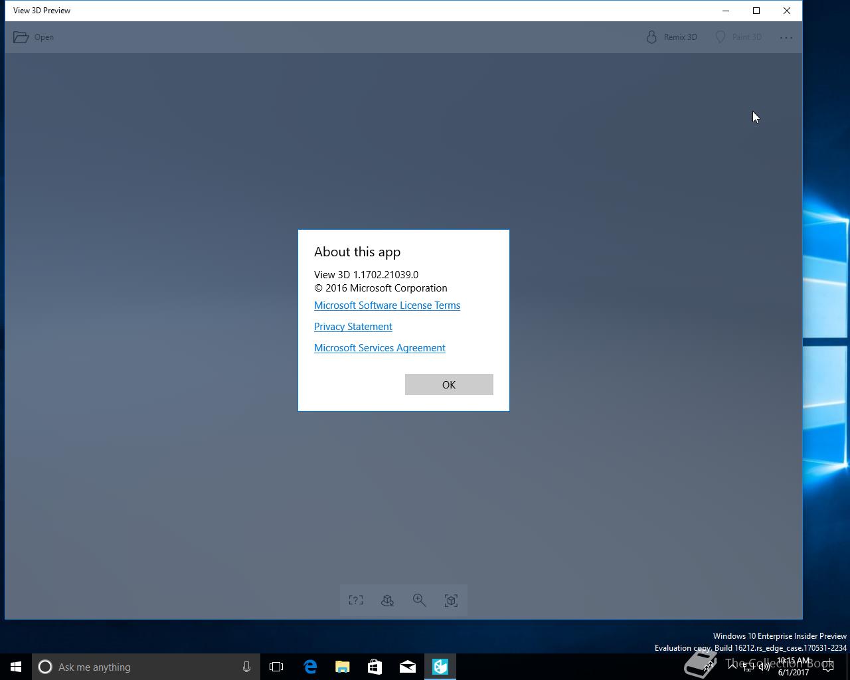
Task: Open the Action Center notifications icon
Action: pyautogui.click(x=828, y=667)
